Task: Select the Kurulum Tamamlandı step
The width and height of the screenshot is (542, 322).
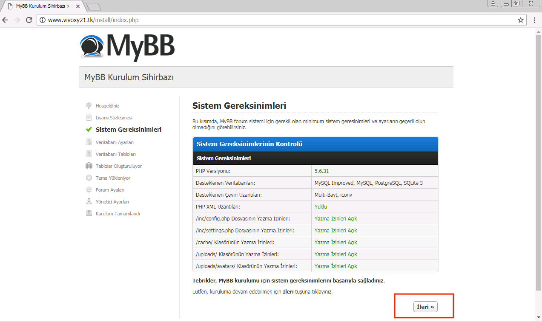Action: coord(118,214)
